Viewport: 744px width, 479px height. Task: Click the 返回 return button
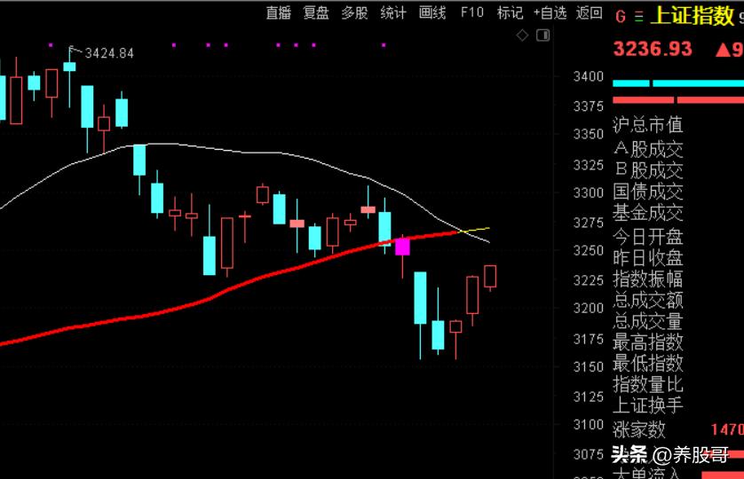pyautogui.click(x=590, y=12)
